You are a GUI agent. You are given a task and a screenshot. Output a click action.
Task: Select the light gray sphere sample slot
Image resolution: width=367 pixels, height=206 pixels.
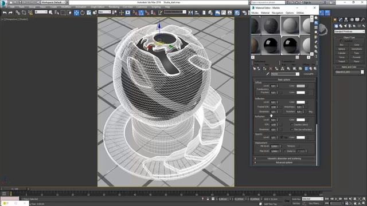[x=290, y=25]
